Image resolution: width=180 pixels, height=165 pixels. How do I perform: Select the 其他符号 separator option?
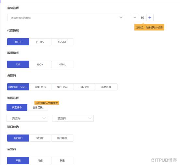pos(106,87)
